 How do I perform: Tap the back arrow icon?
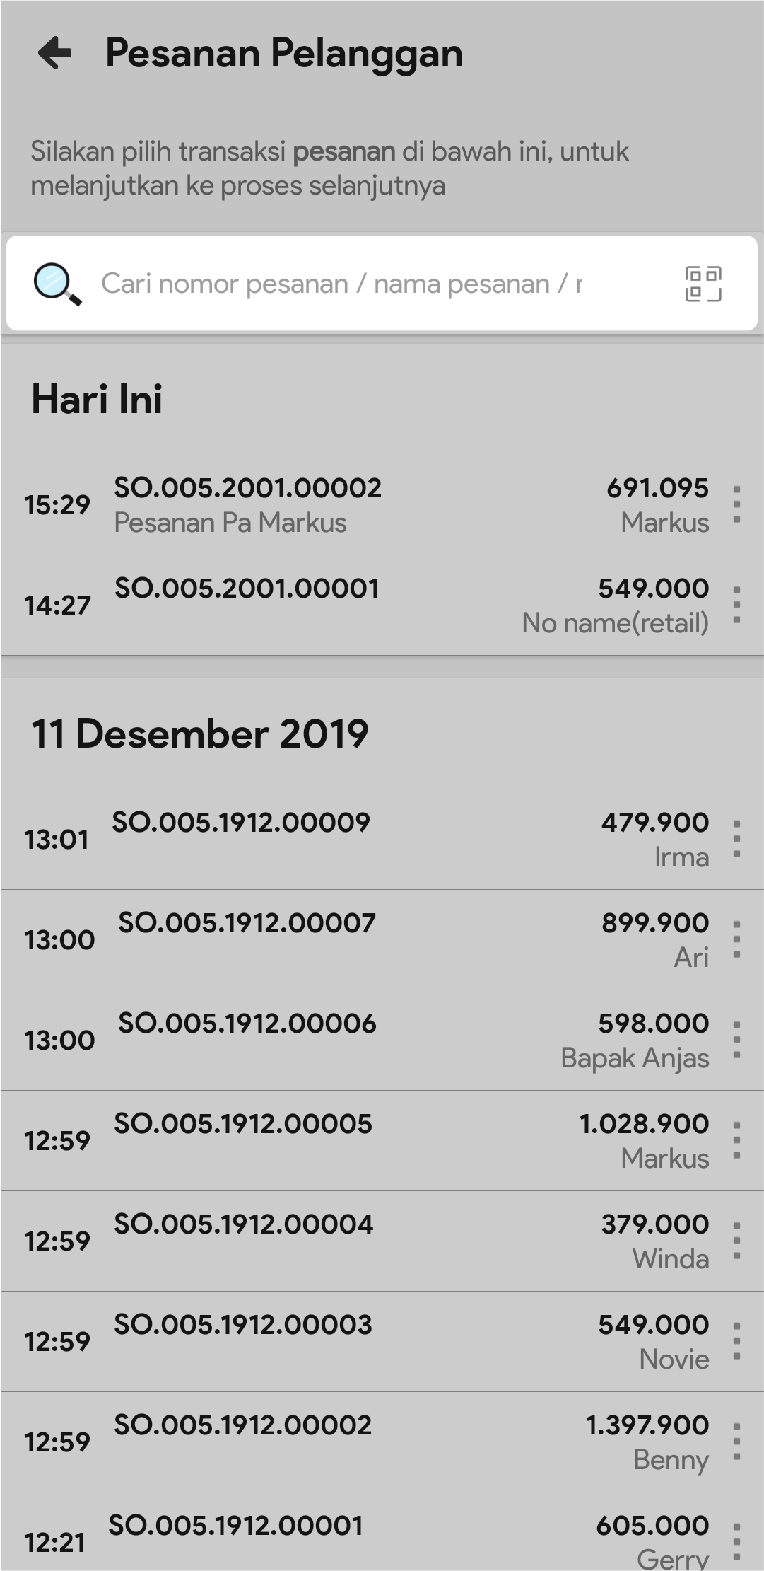(x=55, y=53)
